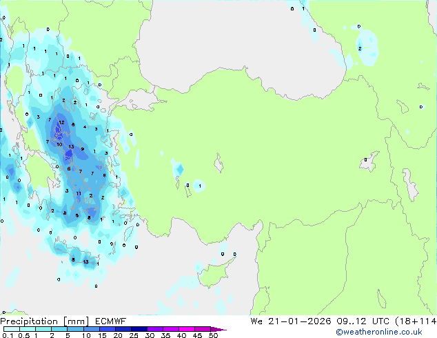Click the legend label "0.1"
The height and width of the screenshot is (338, 437).
(x=8, y=335)
